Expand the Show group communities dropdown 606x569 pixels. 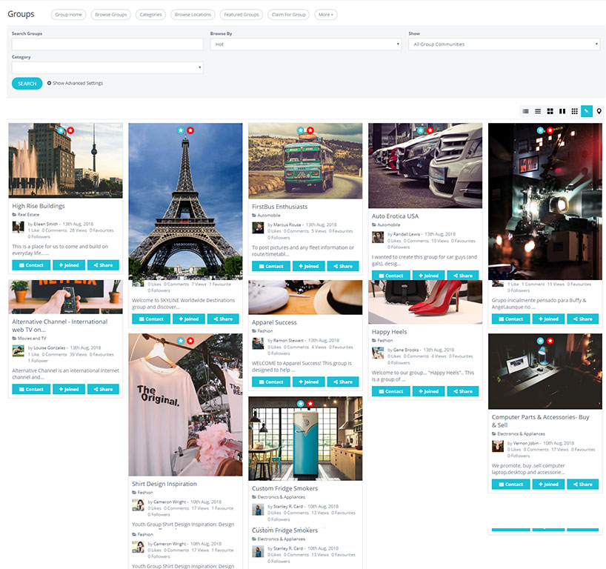[504, 44]
